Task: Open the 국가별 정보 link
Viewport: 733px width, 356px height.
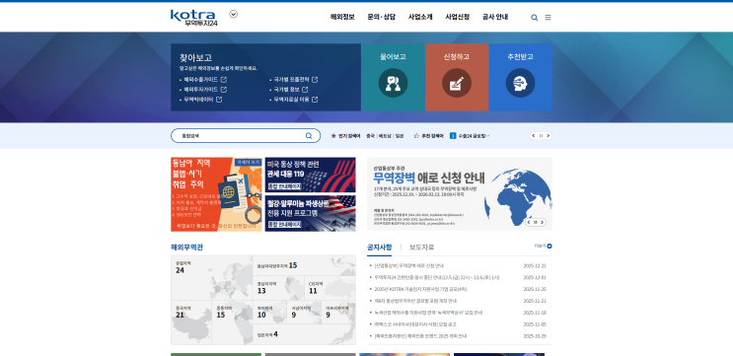Action: [286, 89]
